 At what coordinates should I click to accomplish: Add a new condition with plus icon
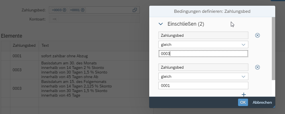click(x=244, y=95)
